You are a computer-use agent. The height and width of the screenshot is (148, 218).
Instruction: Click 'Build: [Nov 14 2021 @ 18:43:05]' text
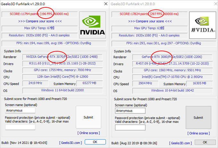click(x=24, y=143)
